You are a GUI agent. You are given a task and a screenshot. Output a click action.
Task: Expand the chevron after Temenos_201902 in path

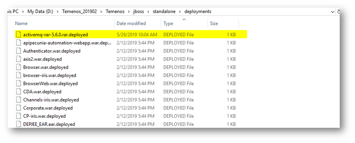[101, 12]
